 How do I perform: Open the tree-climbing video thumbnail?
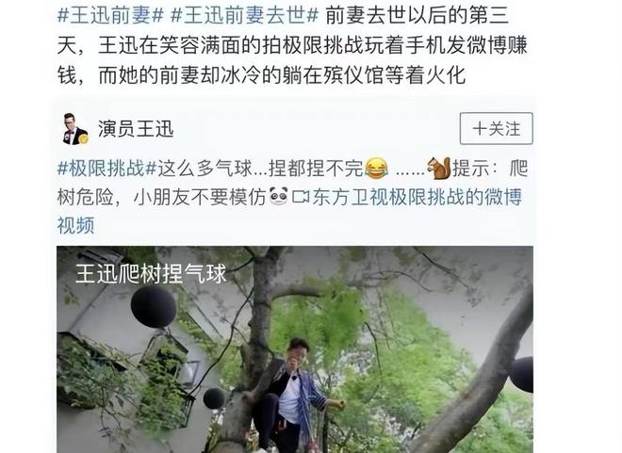pos(295,349)
